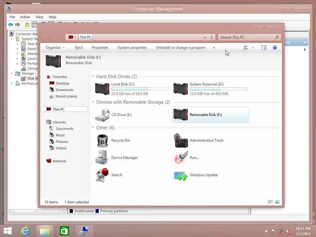Open Windows Store taskbar icon
The image size is (316, 237).
(64, 231)
